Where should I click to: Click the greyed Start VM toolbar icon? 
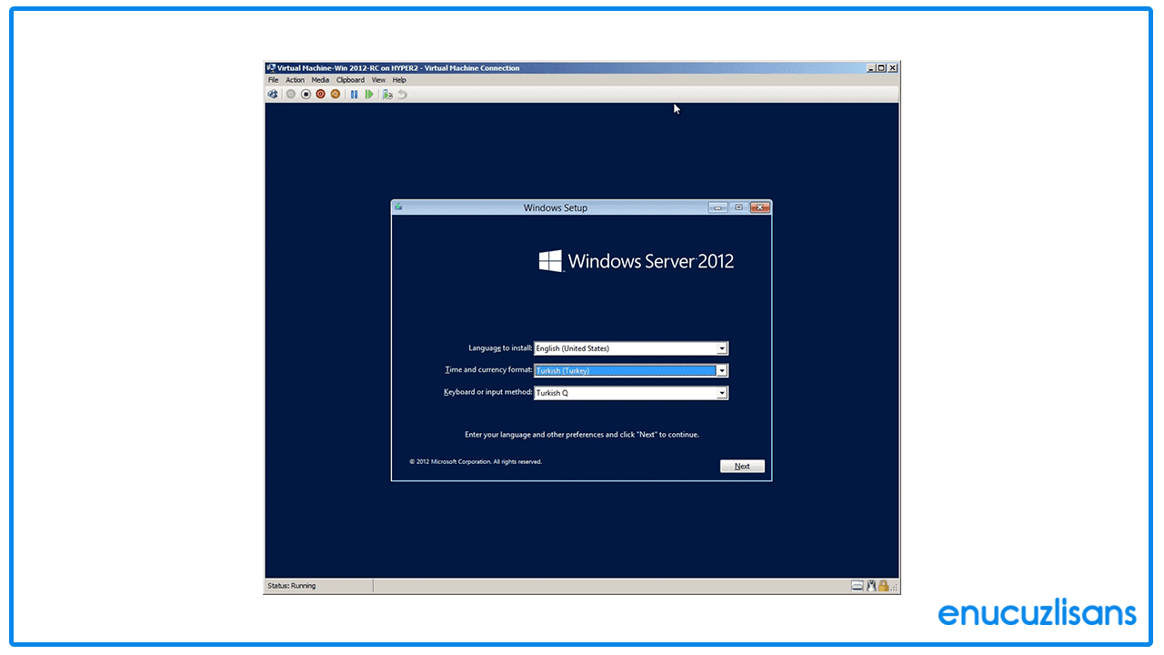(291, 94)
